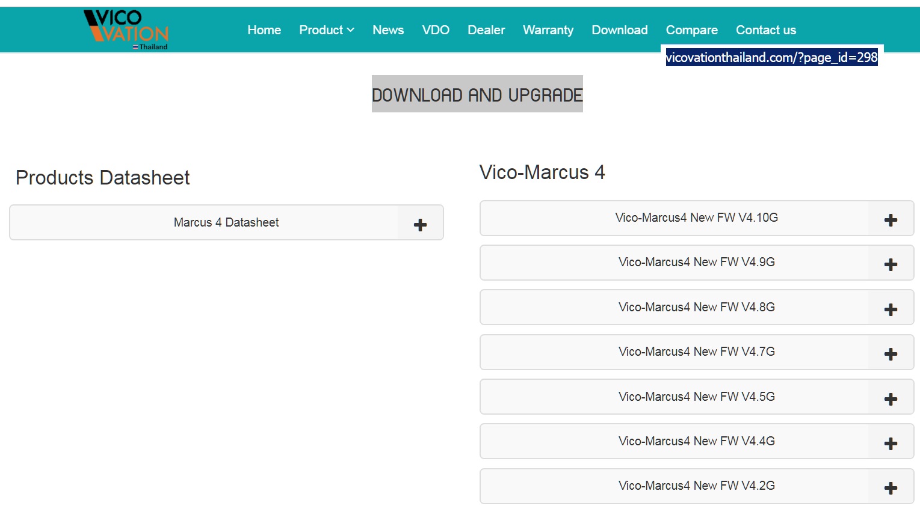Click plus icon beside FW V4.2G
The width and height of the screenshot is (920, 509).
[891, 488]
